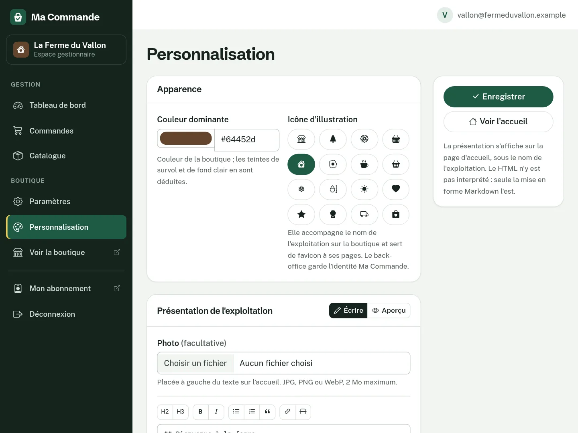This screenshot has width=578, height=433.
Task: Switch to the Écrire tab
Action: pos(348,311)
